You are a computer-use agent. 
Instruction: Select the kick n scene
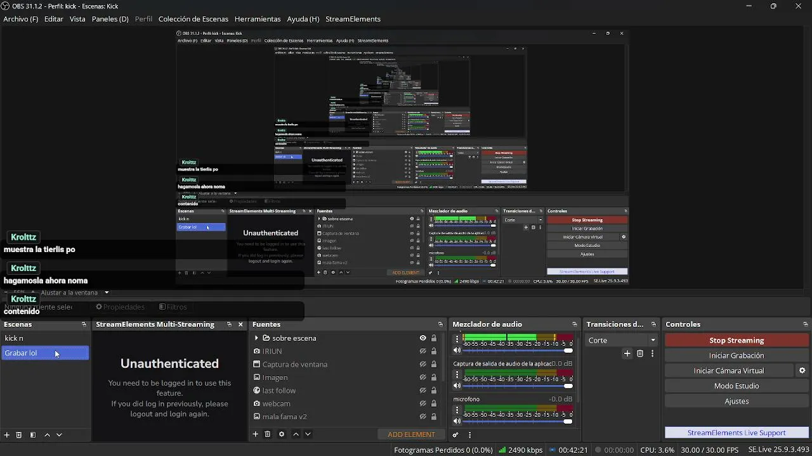point(45,338)
